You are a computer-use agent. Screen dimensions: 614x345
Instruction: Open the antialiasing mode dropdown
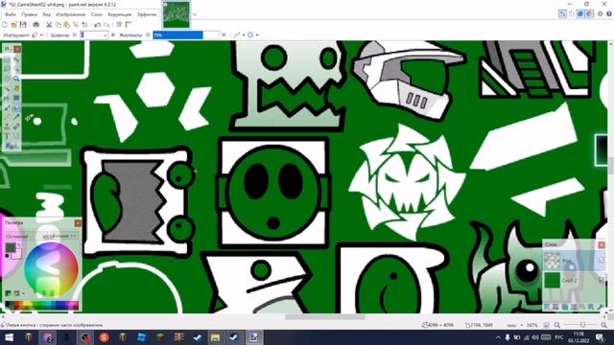[239, 34]
